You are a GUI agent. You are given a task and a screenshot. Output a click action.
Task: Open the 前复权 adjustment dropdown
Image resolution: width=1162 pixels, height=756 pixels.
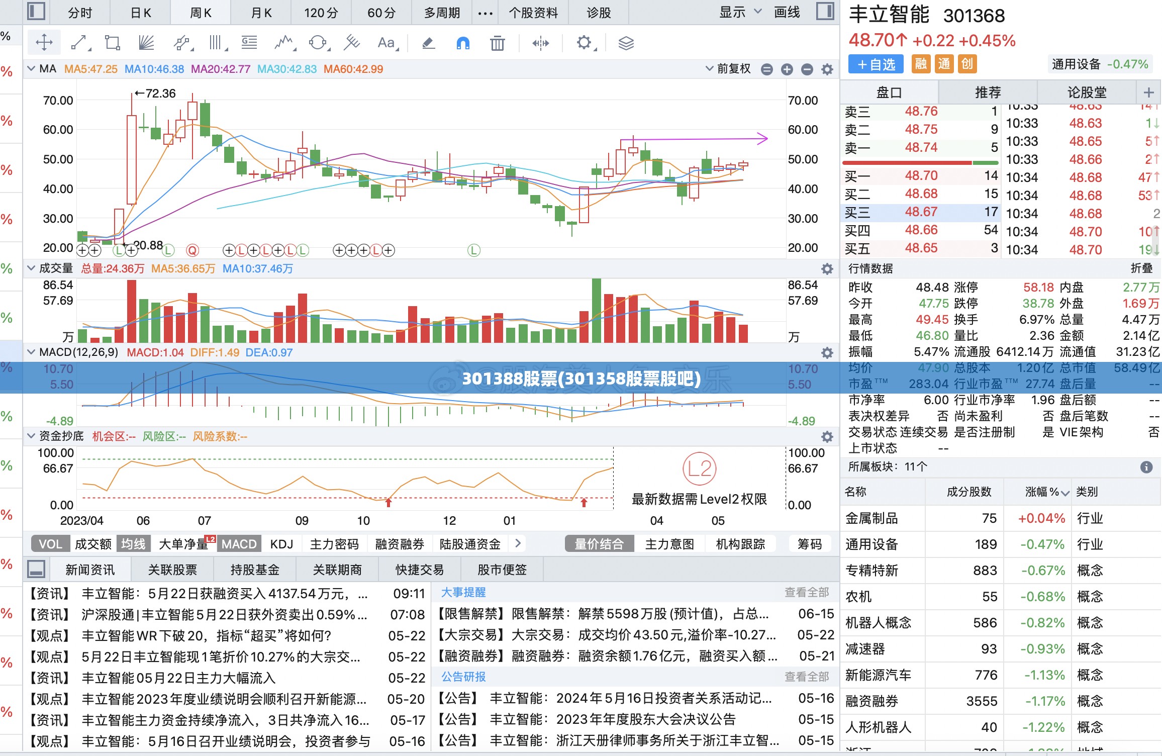coord(728,69)
